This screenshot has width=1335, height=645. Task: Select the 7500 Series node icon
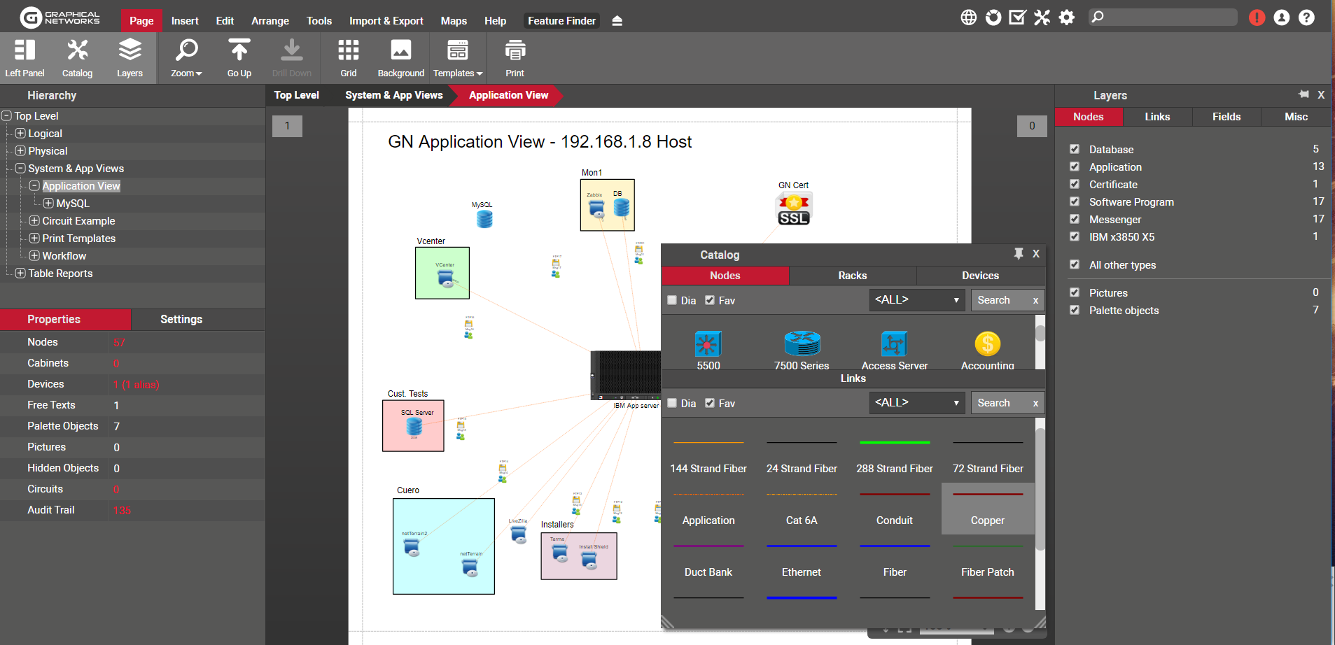(x=802, y=344)
